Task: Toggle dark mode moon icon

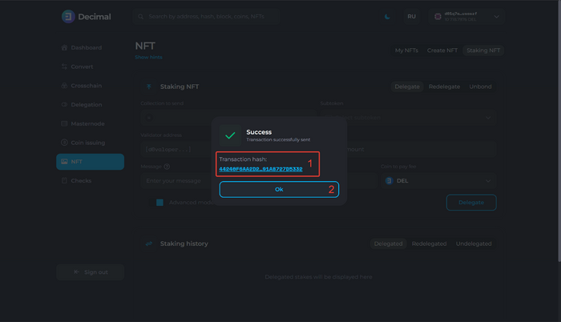Action: pos(387,17)
